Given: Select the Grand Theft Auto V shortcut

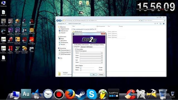Looking at the screenshot, I should [18, 50].
